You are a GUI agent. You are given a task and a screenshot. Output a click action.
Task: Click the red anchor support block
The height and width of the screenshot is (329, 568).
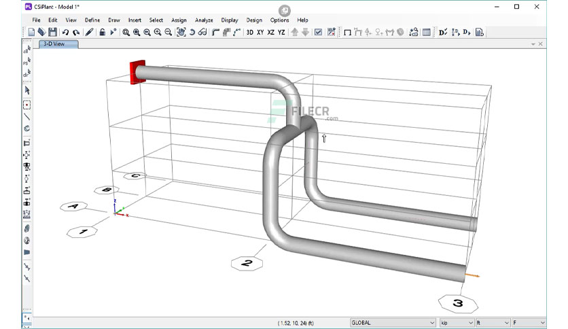point(137,72)
